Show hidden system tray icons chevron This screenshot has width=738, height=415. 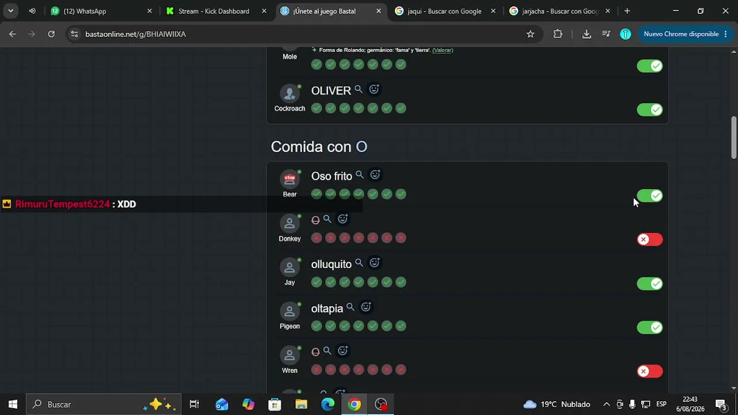[x=607, y=404]
